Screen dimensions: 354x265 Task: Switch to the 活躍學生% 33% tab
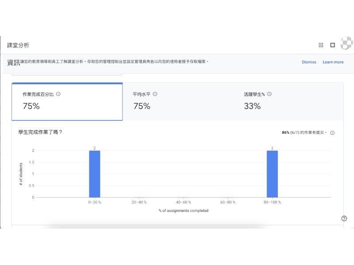tap(288, 102)
